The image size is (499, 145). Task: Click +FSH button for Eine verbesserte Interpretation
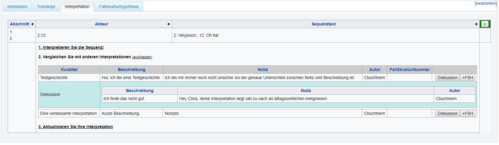point(467,113)
